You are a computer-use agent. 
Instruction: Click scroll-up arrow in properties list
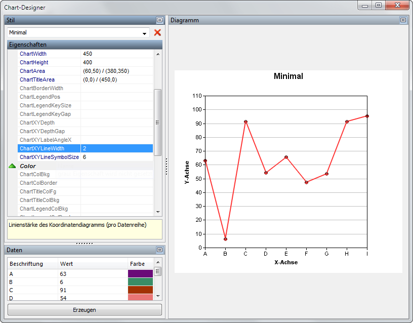[x=157, y=54]
